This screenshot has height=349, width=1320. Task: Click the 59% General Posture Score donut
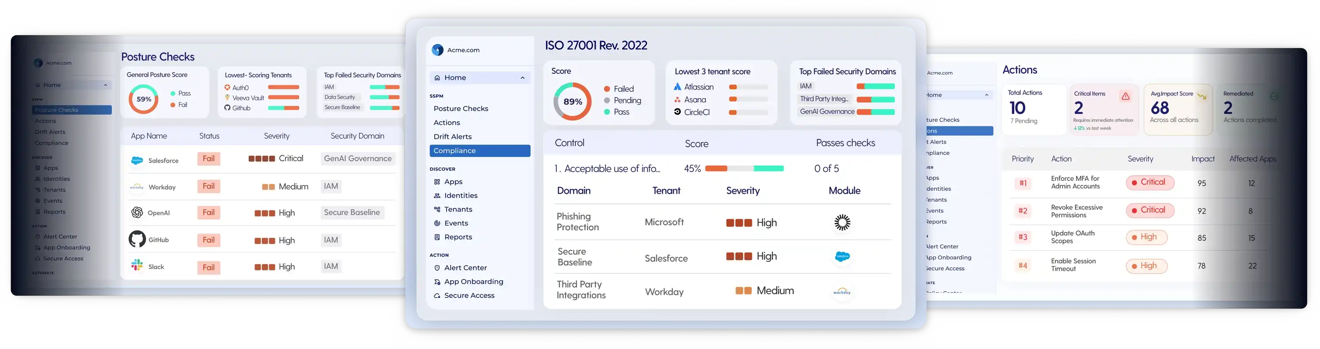click(x=143, y=99)
